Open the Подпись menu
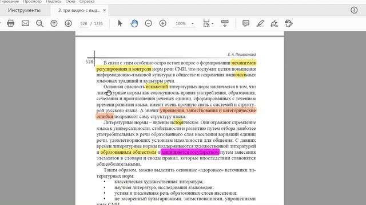 pos(53,1)
